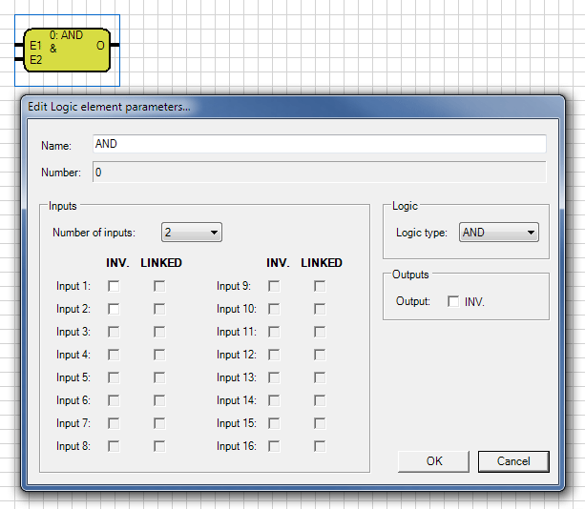The image size is (585, 509).
Task: Click into the Name text field
Action: pos(320,144)
